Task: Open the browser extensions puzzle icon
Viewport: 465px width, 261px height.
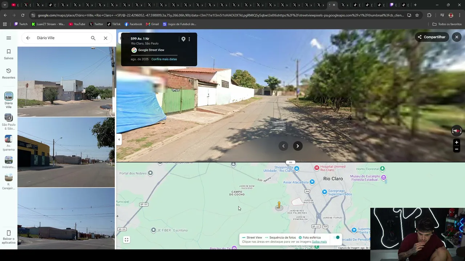Action: [x=429, y=15]
